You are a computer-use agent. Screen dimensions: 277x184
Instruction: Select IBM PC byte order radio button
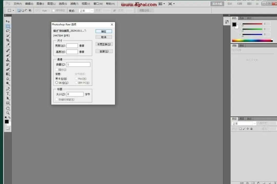pyautogui.click(x=76, y=83)
